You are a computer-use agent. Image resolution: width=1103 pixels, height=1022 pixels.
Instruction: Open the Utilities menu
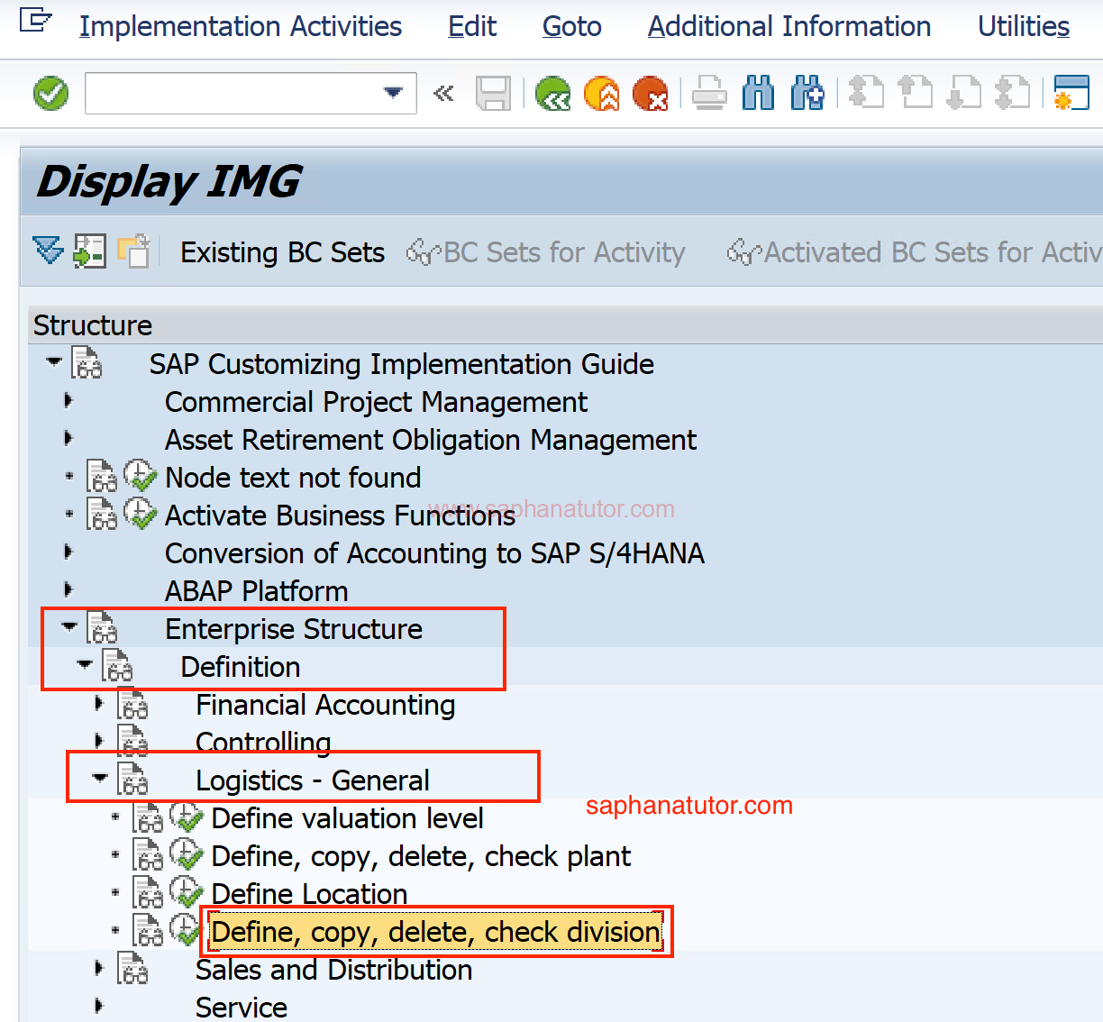[x=1024, y=27]
